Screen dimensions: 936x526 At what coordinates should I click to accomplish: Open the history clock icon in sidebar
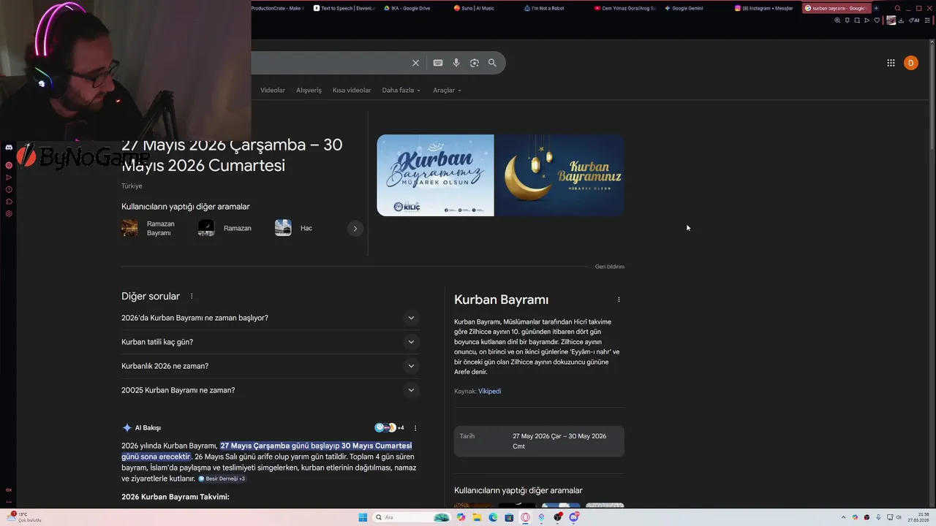(9, 189)
